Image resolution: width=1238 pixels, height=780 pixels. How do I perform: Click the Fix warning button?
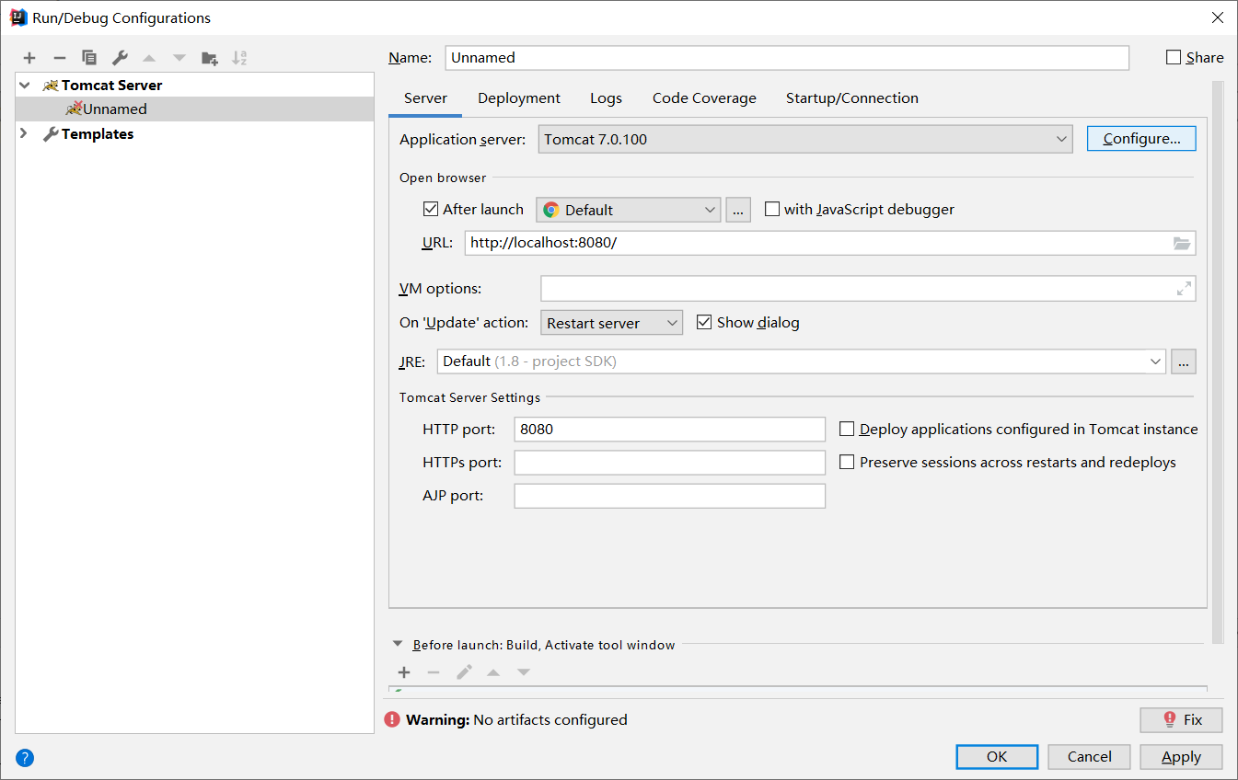pyautogui.click(x=1181, y=719)
